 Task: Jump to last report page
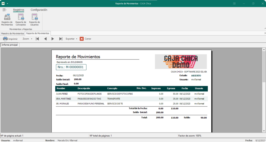click(61, 39)
